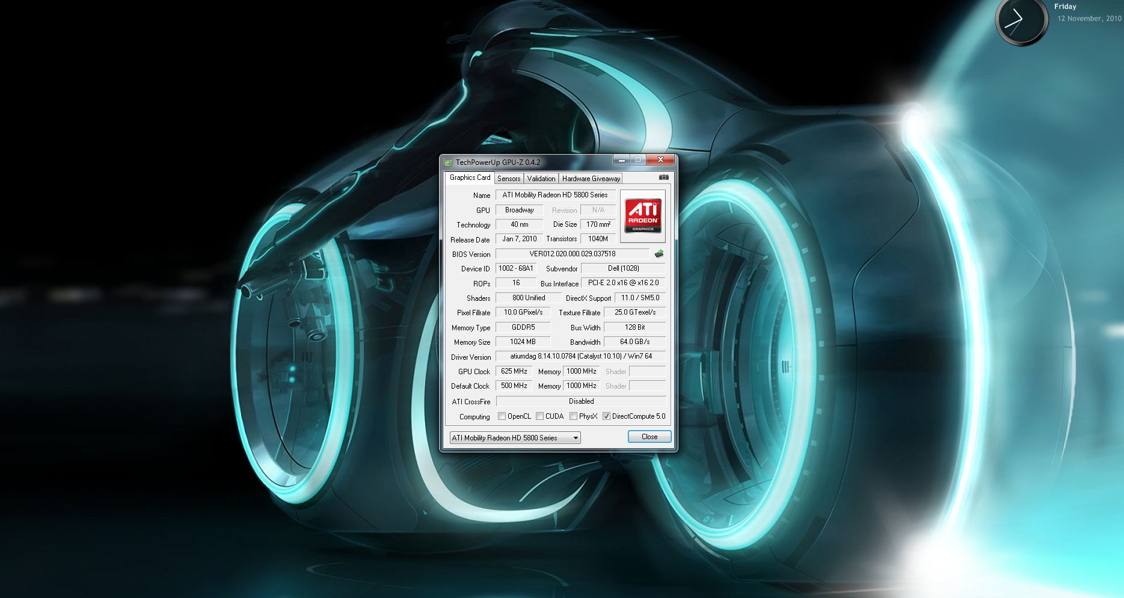This screenshot has height=598, width=1124.
Task: Click the Driver Version field
Action: (580, 356)
